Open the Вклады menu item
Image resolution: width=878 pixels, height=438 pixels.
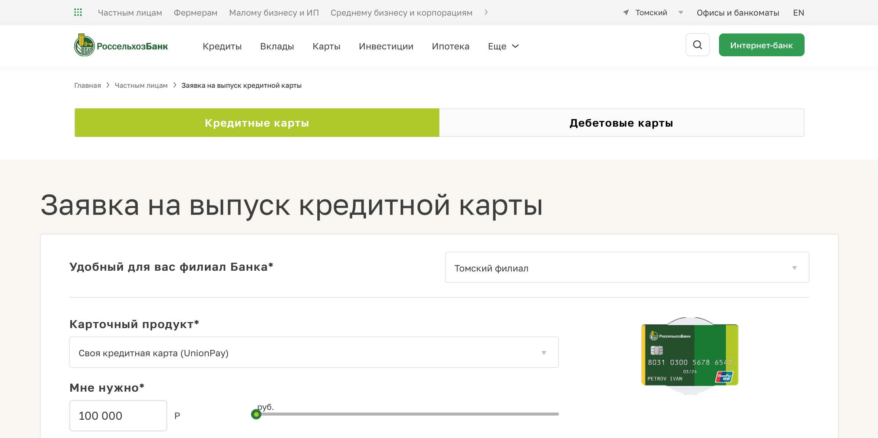277,46
